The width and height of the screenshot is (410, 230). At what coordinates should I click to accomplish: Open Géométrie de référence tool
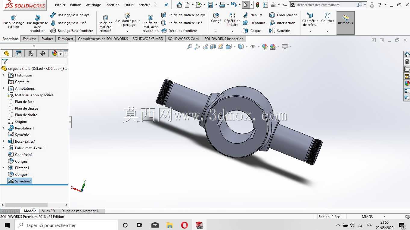310,20
